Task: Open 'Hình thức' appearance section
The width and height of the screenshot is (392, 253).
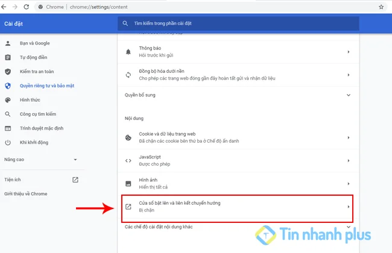Action: pos(30,100)
